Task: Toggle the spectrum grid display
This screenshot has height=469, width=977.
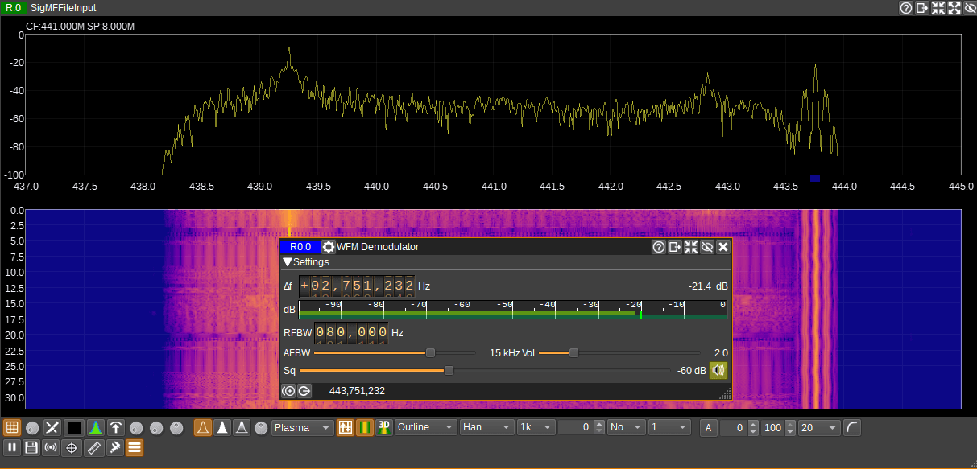Action: pos(13,427)
